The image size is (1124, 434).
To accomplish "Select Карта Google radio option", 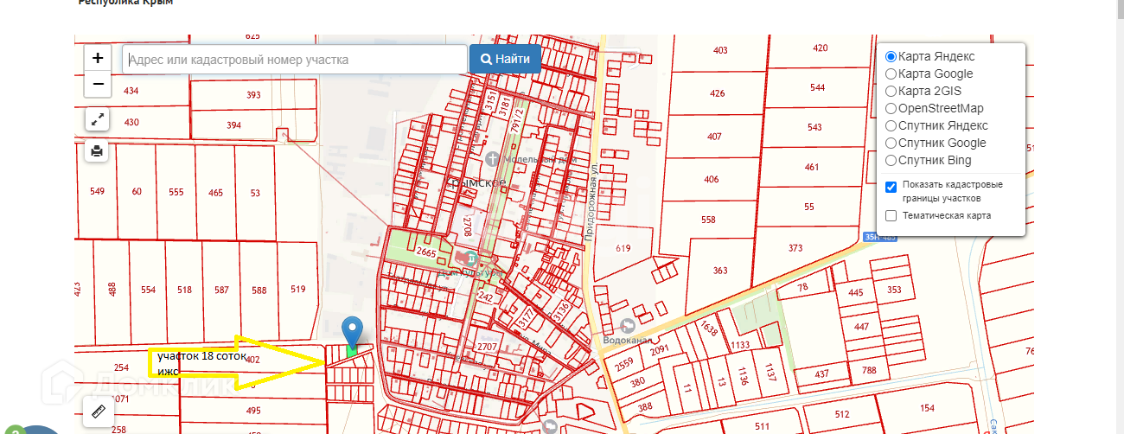I will coord(891,73).
